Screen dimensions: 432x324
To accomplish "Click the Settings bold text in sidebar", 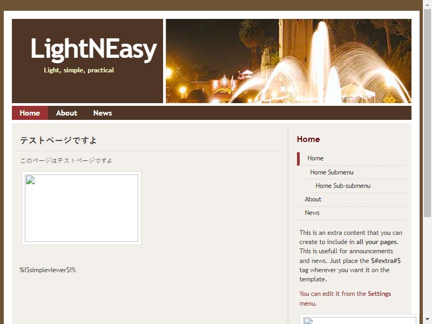I will pyautogui.click(x=379, y=294).
